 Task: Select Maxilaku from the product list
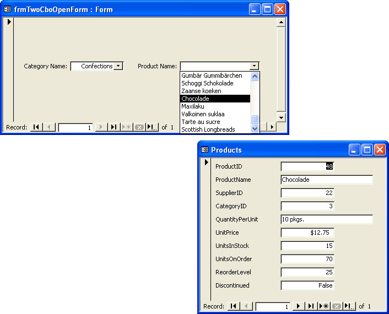(193, 106)
